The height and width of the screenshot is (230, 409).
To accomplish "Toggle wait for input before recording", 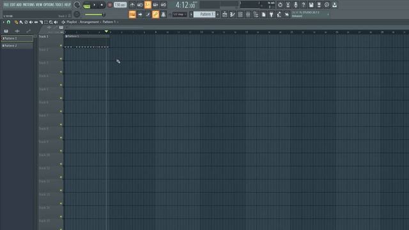I will (x=140, y=4).
